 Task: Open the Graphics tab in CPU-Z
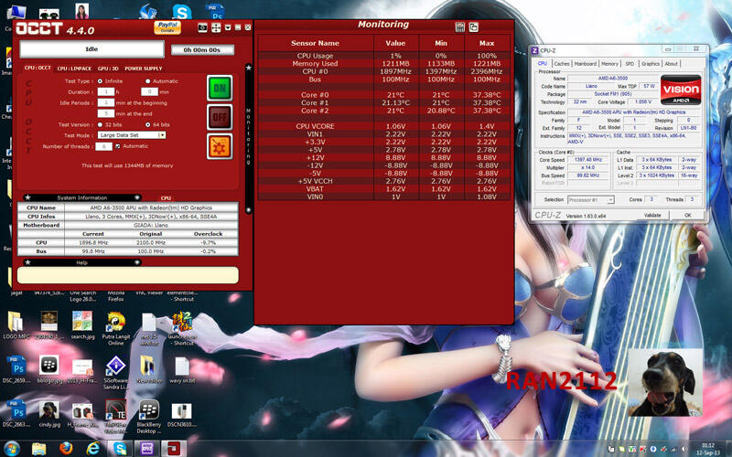(x=651, y=63)
